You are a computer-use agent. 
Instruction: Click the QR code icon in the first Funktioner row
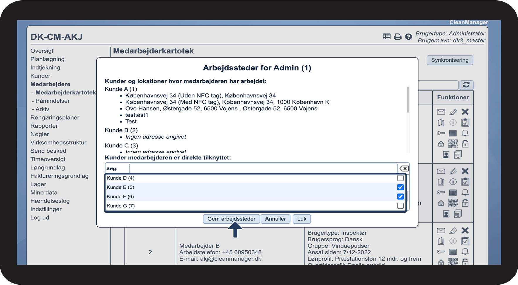coord(453,144)
